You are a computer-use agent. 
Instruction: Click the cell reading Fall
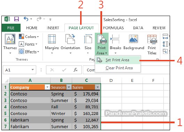[x=61, y=107]
